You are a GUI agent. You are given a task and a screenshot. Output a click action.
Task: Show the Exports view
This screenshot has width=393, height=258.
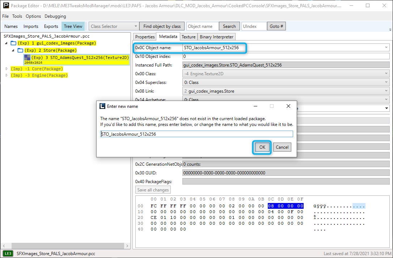51,26
